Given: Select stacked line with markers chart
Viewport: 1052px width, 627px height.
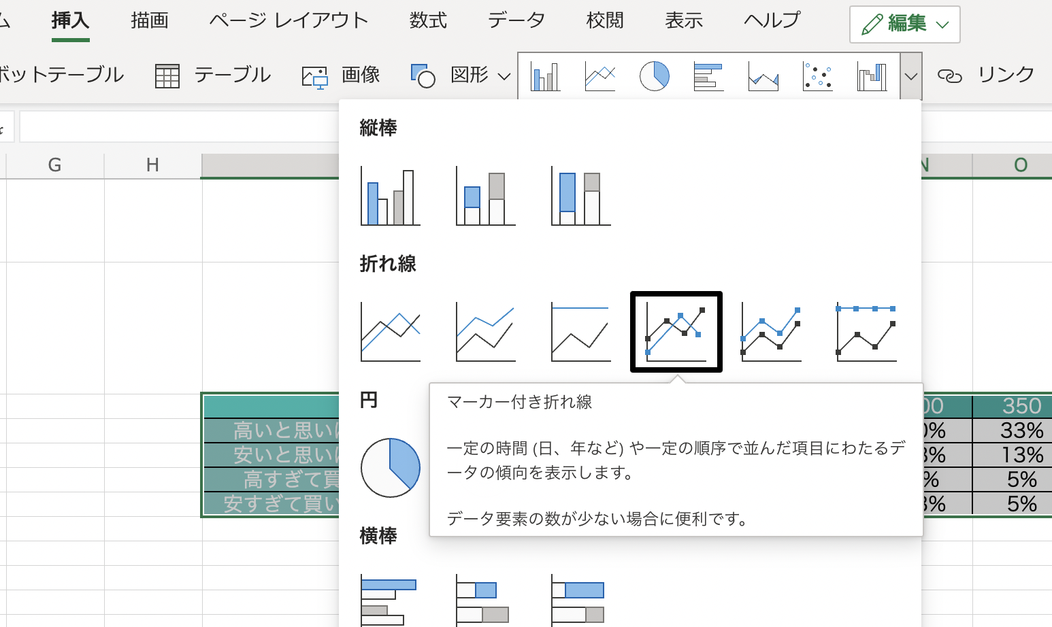Looking at the screenshot, I should point(771,332).
